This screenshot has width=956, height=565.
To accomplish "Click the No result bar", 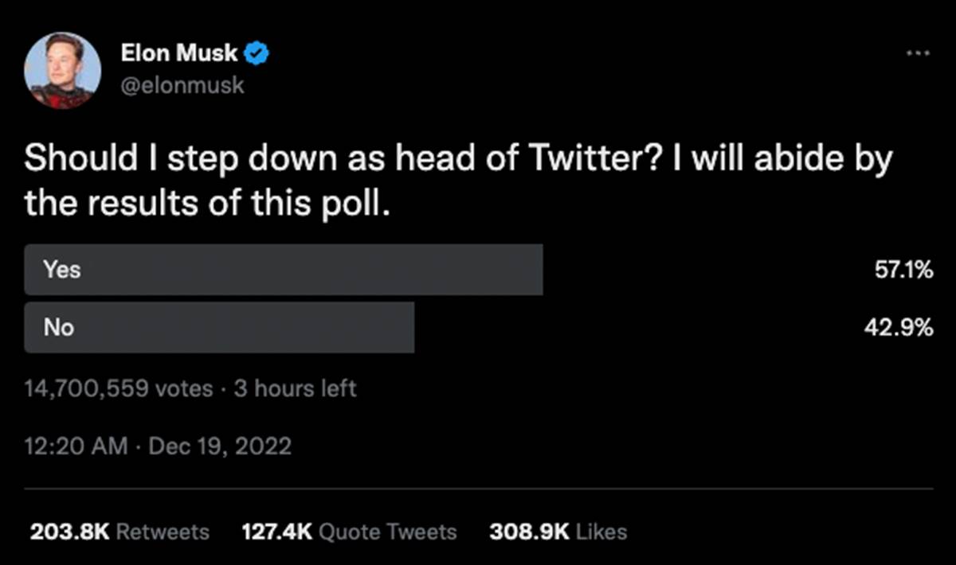I will pyautogui.click(x=219, y=327).
